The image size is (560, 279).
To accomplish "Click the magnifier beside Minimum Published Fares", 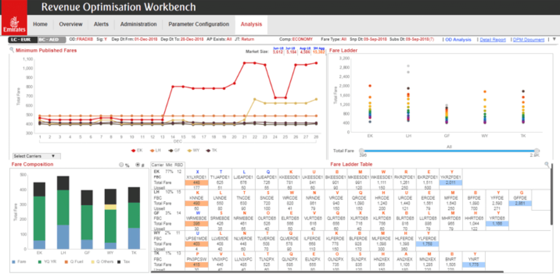I will [12, 50].
